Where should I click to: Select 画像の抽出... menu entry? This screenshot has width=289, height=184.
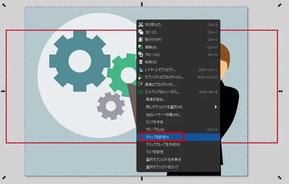pyautogui.click(x=178, y=99)
